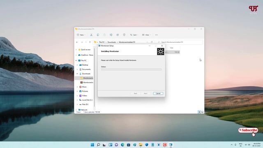Open taskbar Search
This screenshot has width=263, height=148.
click(99, 145)
